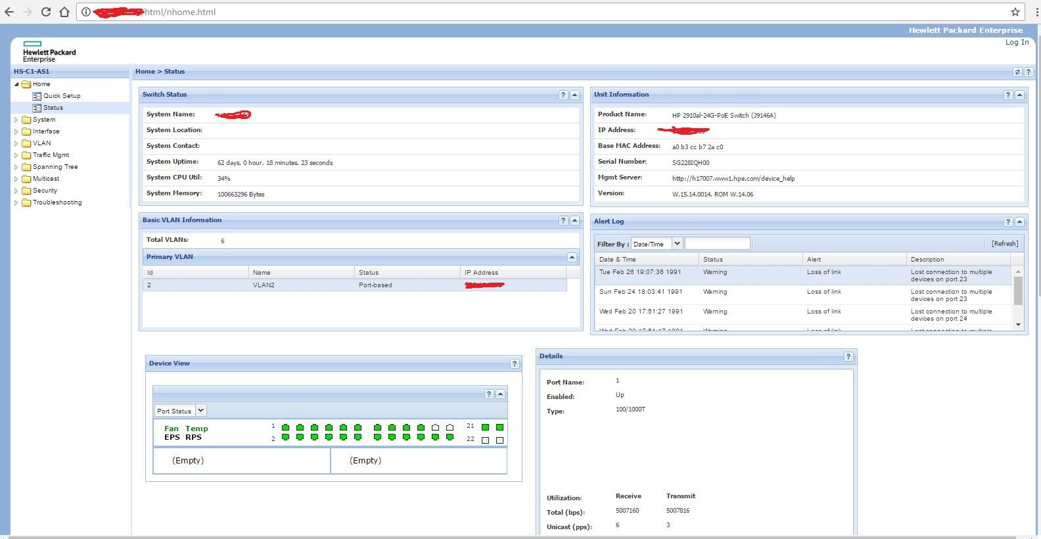Open help for the Details panel
This screenshot has width=1041, height=539.
[848, 356]
